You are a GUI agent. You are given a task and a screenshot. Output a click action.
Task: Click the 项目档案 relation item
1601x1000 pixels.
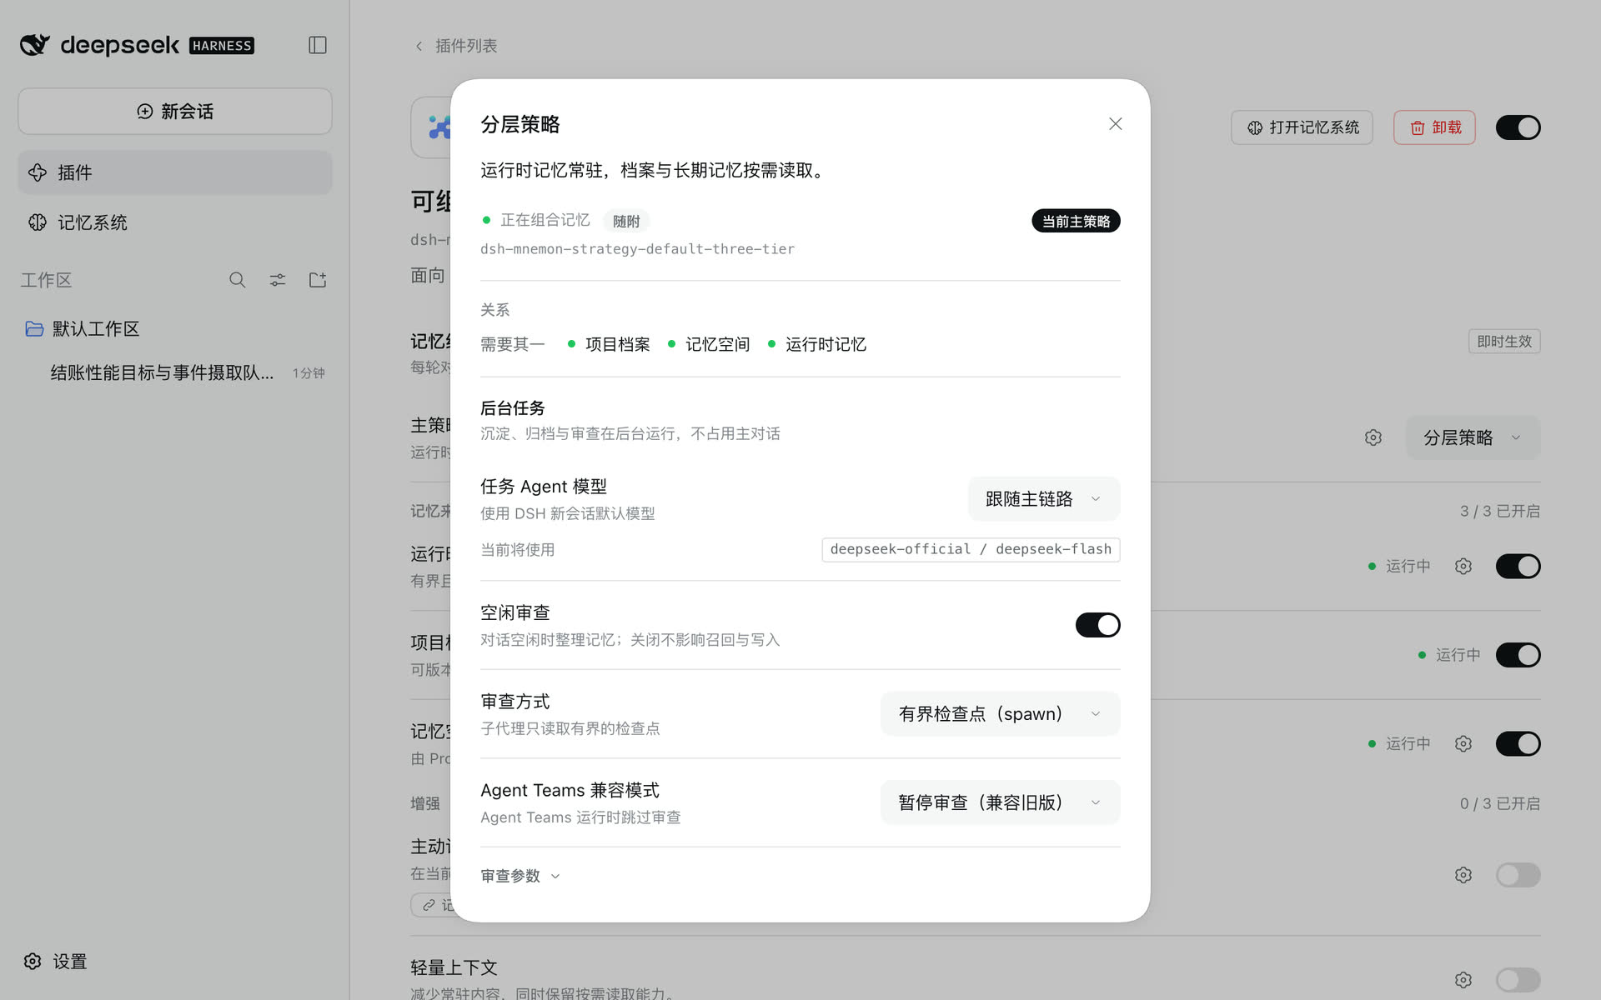610,344
